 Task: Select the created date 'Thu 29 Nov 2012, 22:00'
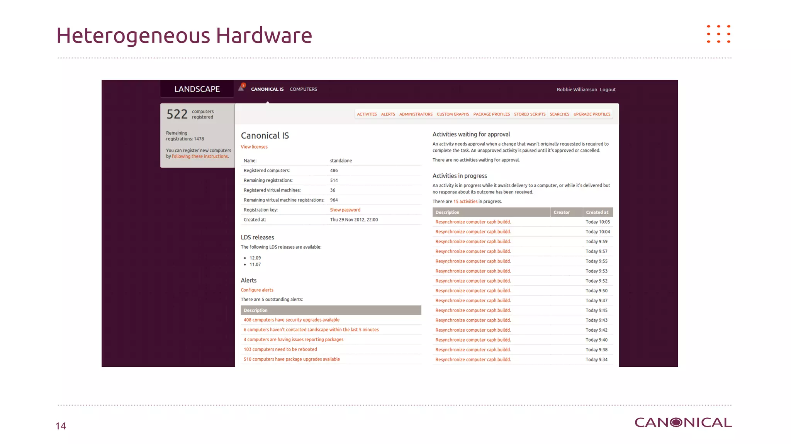click(x=354, y=220)
